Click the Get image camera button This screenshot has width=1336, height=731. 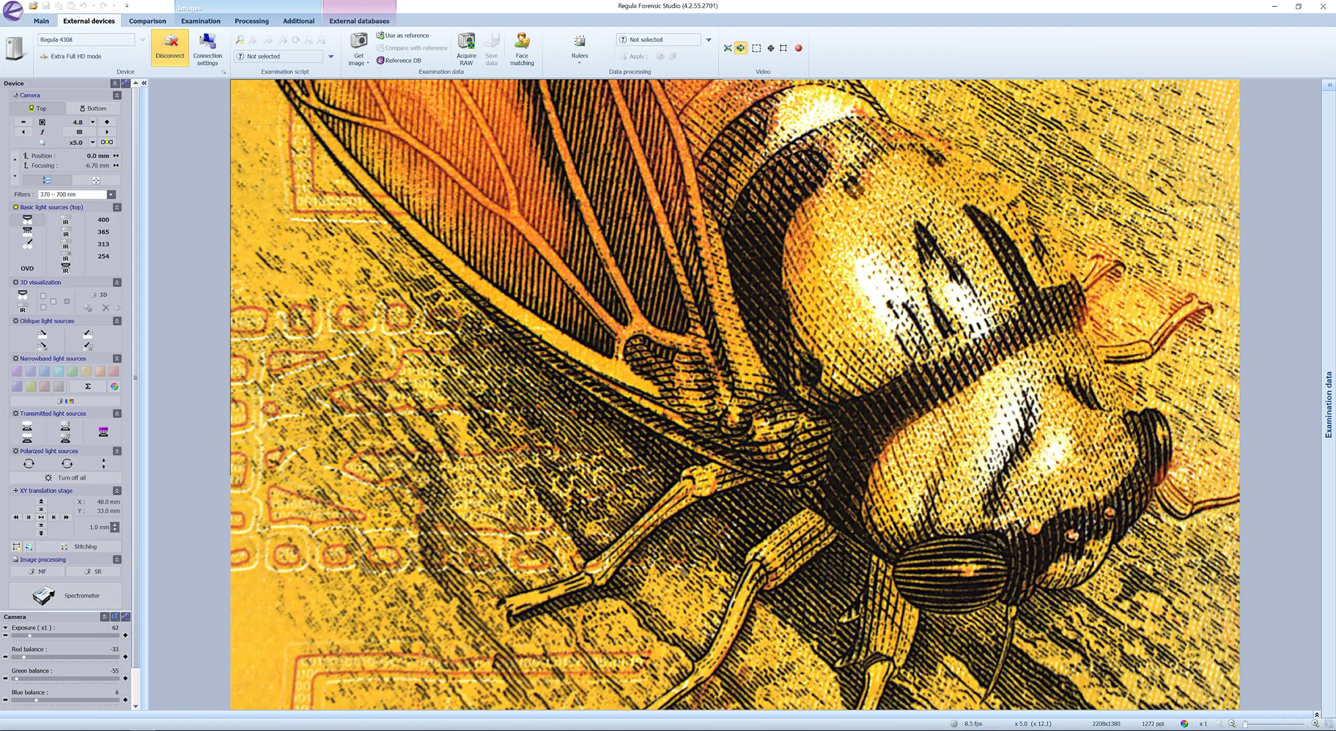click(359, 49)
